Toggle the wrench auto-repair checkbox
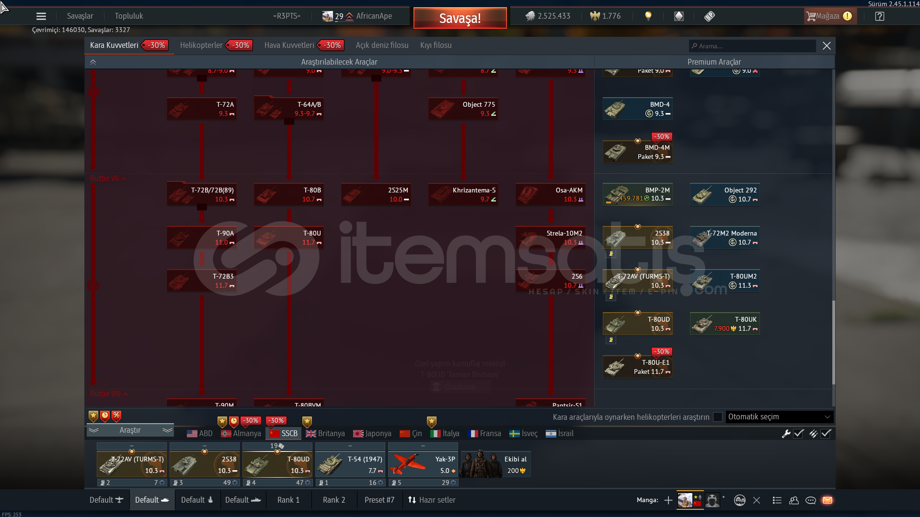The height and width of the screenshot is (517, 920). click(798, 434)
